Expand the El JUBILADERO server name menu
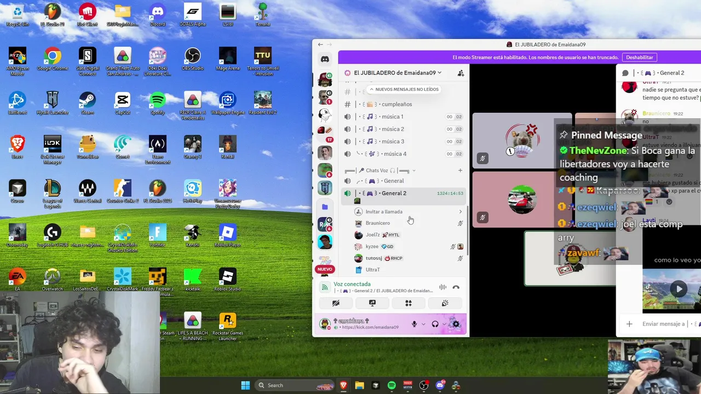Screen dimensions: 701x394 coord(398,73)
